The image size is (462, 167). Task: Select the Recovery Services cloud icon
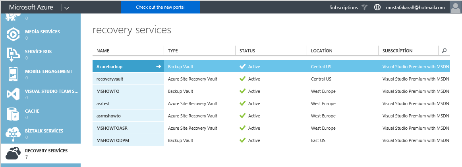click(13, 153)
